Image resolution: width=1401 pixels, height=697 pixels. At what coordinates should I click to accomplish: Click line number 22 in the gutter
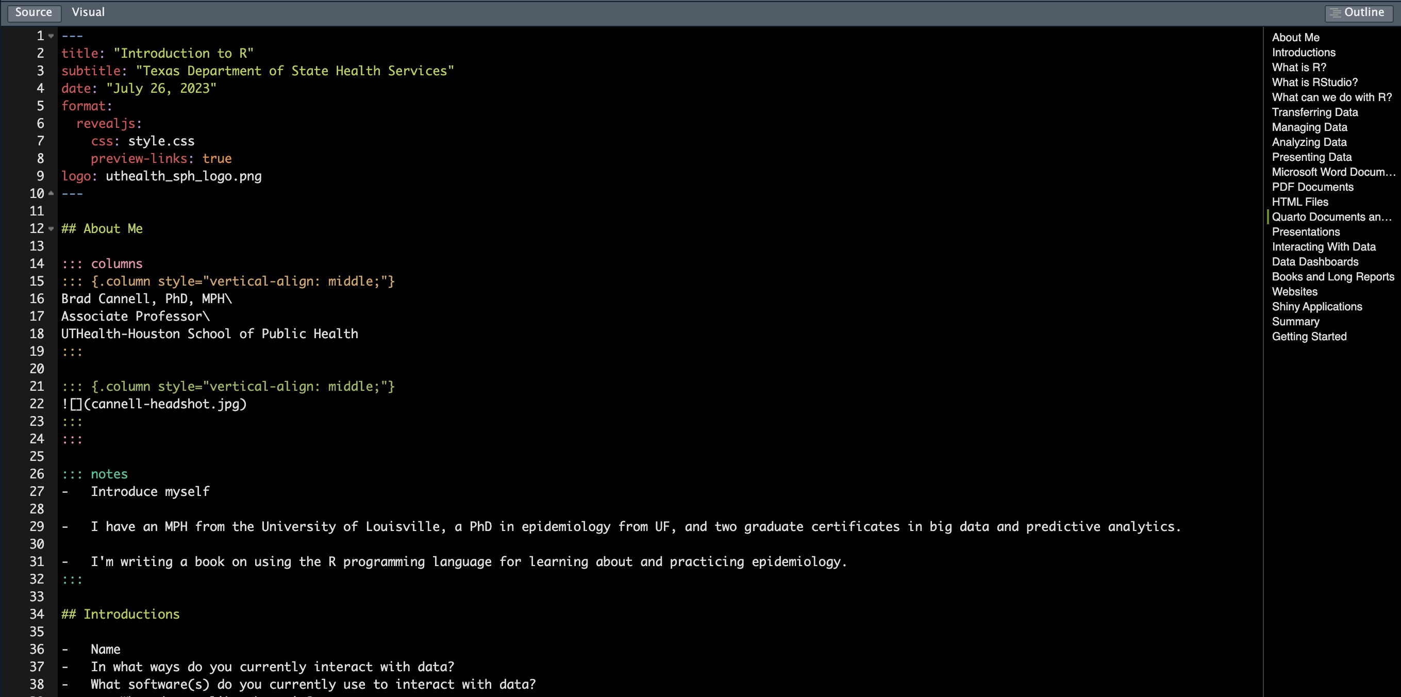[37, 404]
